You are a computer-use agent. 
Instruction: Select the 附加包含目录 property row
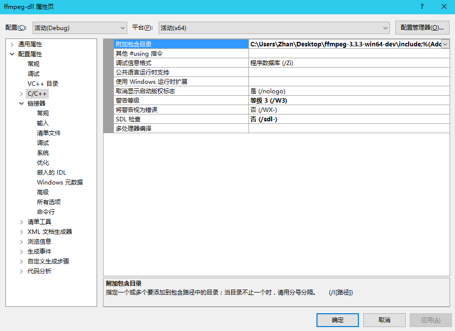(x=181, y=44)
